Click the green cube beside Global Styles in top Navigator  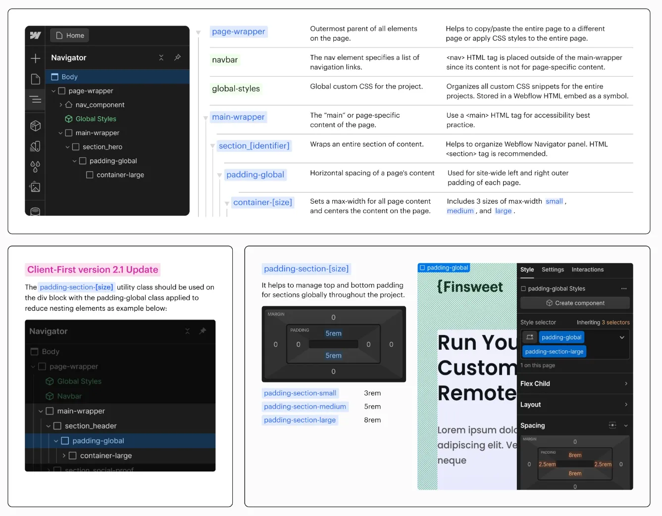pyautogui.click(x=69, y=119)
